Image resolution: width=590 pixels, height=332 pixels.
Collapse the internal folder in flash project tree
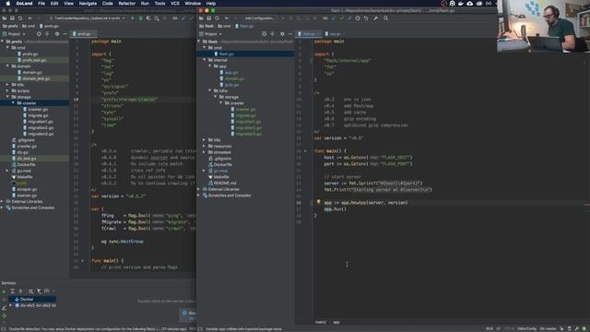[x=205, y=60]
